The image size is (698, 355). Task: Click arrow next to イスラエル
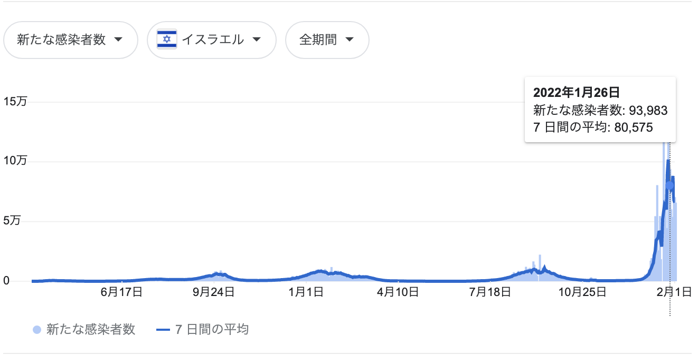point(257,40)
